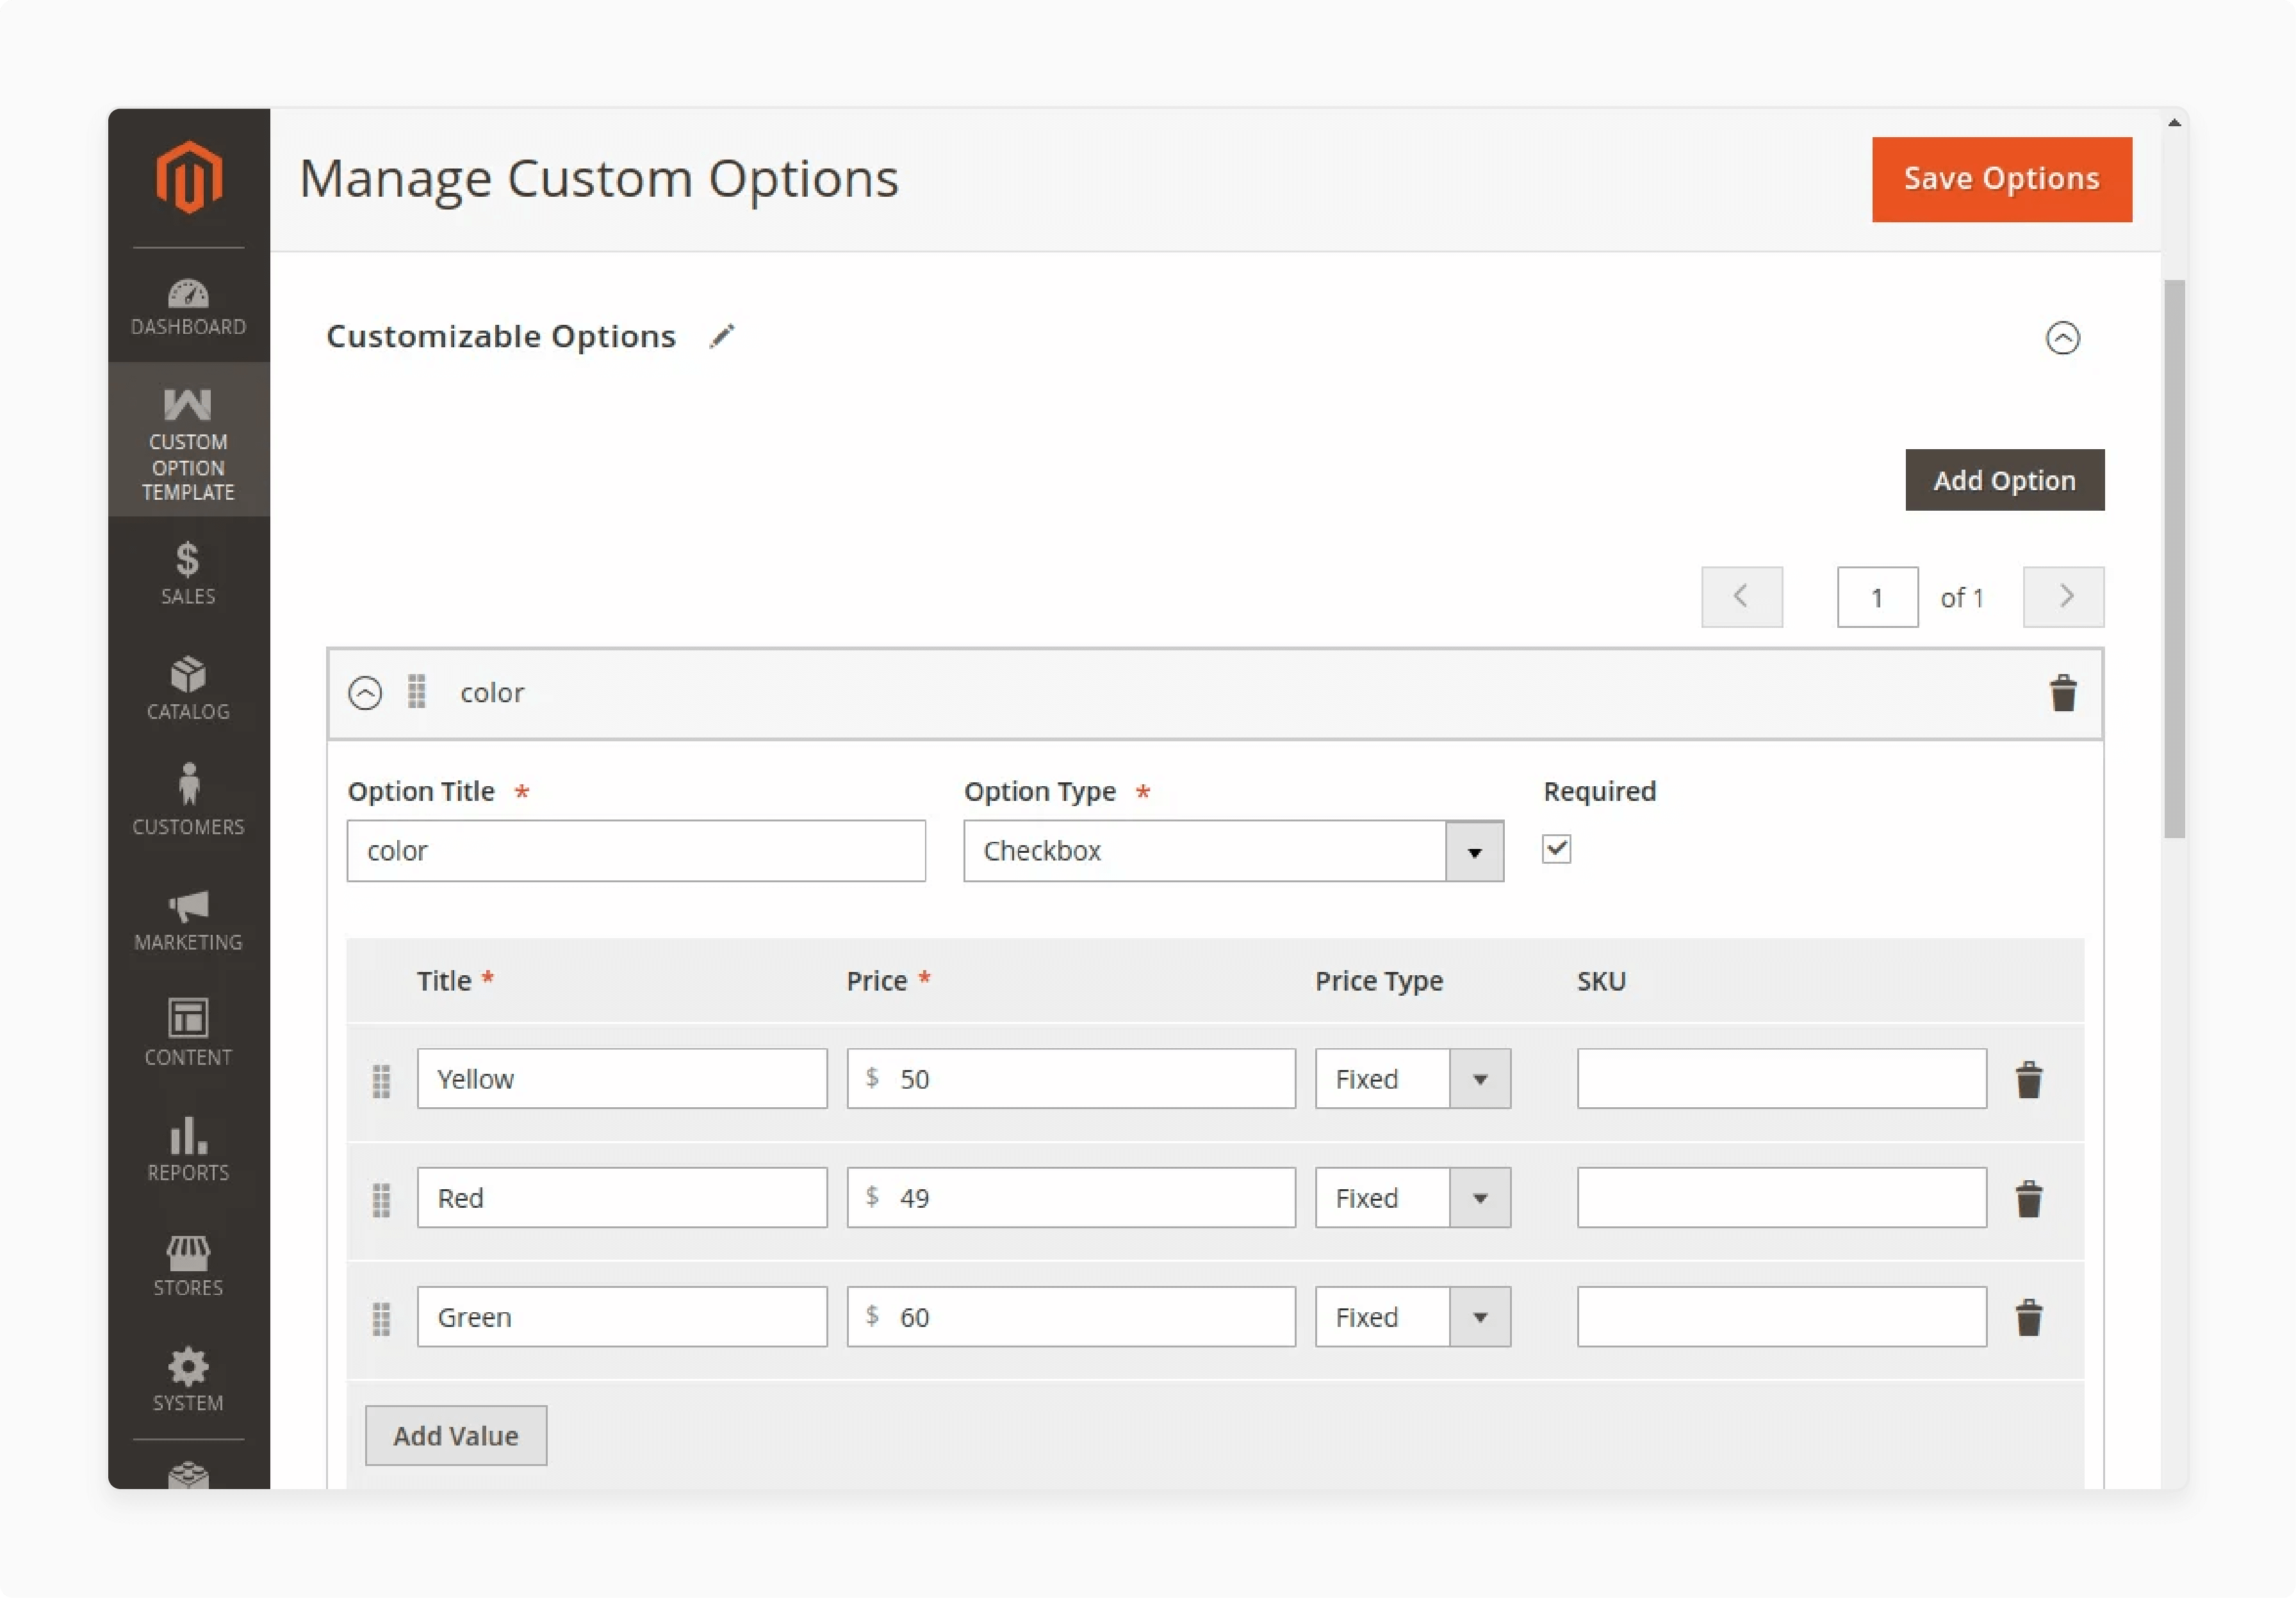Click the Price Type column header

pos(1379,981)
